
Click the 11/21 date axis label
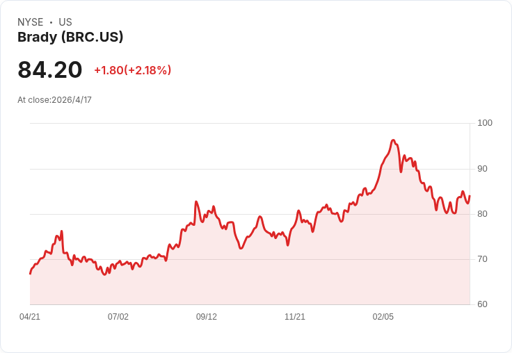(x=295, y=317)
